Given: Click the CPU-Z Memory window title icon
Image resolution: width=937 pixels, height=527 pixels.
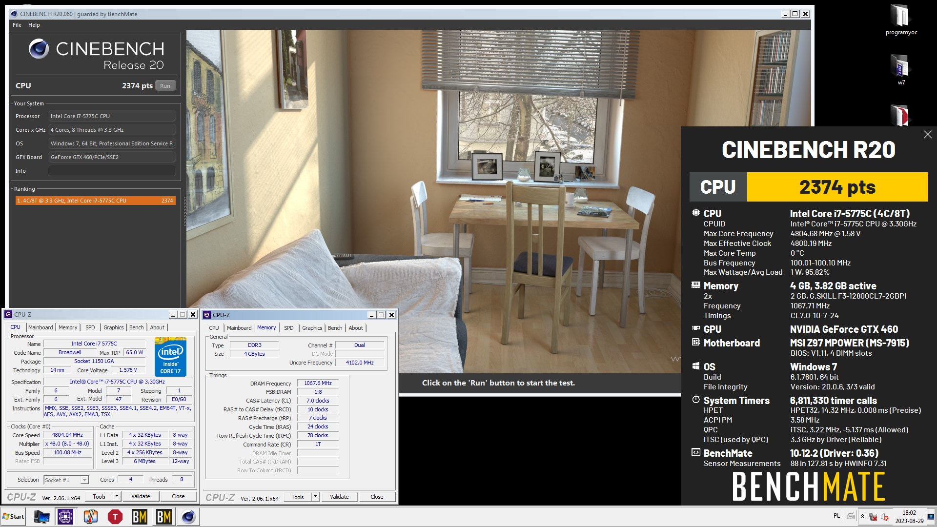Looking at the screenshot, I should 207,315.
